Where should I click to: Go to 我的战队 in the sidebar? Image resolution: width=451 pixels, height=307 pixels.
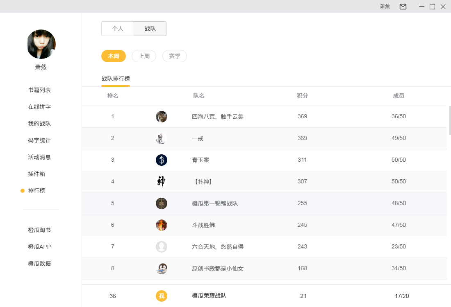point(39,124)
